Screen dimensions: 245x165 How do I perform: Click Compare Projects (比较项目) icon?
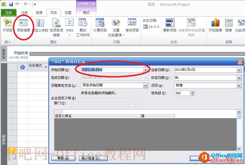[x=241, y=23]
